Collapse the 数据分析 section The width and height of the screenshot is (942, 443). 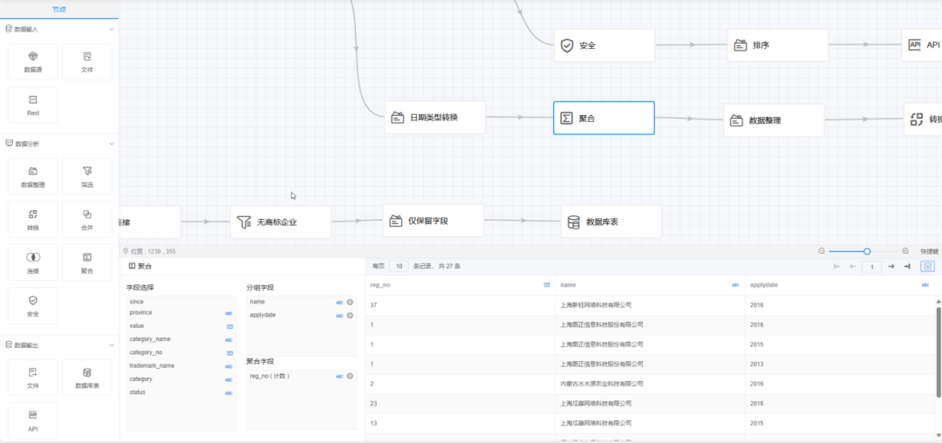point(111,144)
